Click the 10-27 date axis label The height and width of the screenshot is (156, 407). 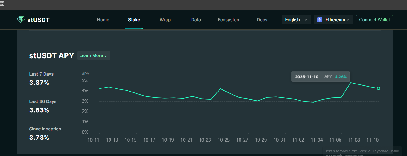coord(242,140)
